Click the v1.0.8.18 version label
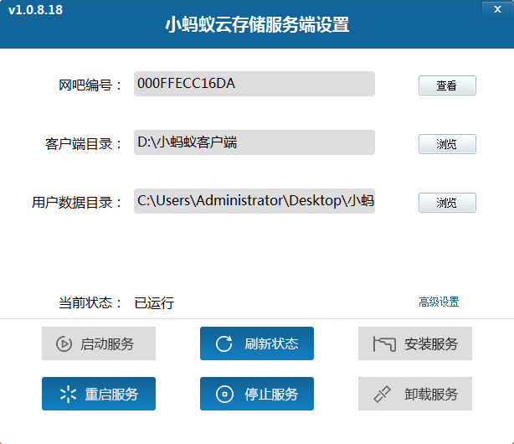 coord(35,10)
